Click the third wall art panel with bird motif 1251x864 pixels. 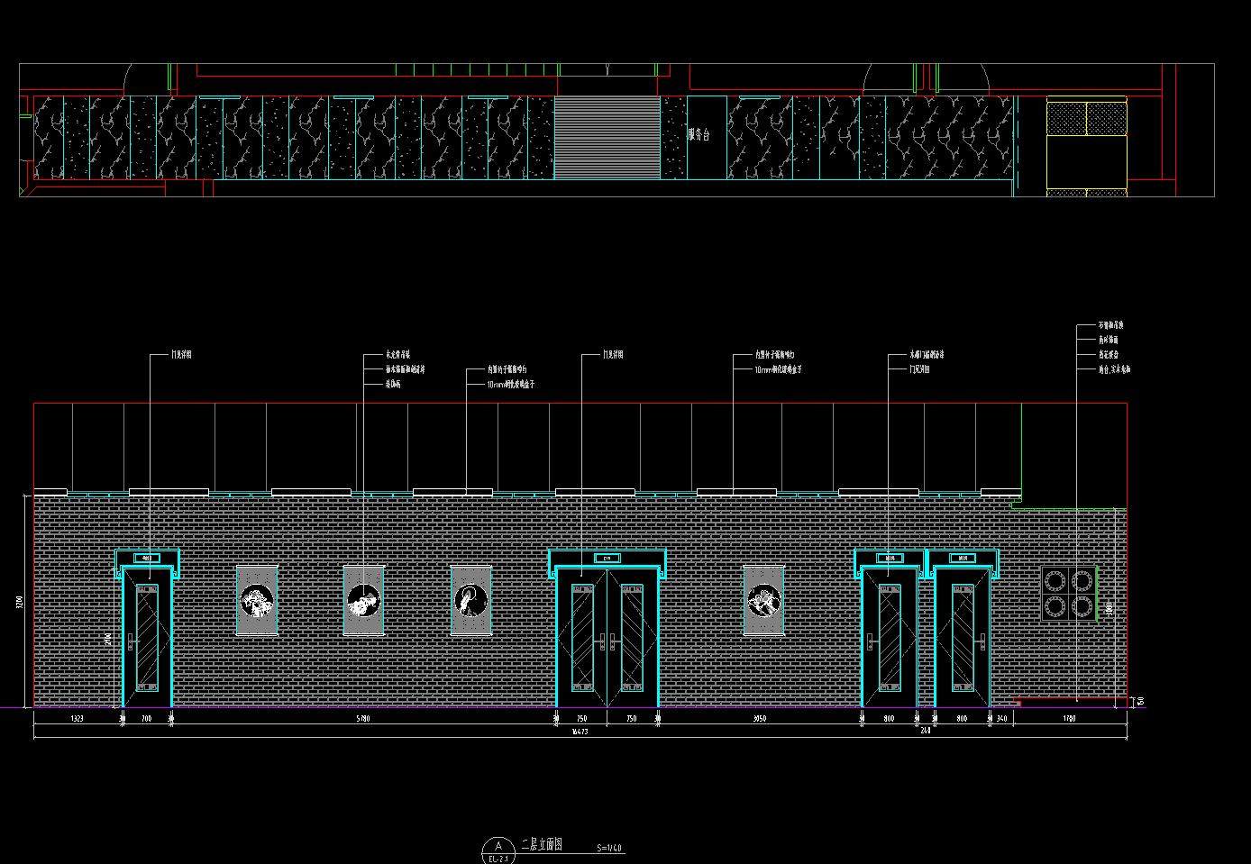click(x=470, y=600)
